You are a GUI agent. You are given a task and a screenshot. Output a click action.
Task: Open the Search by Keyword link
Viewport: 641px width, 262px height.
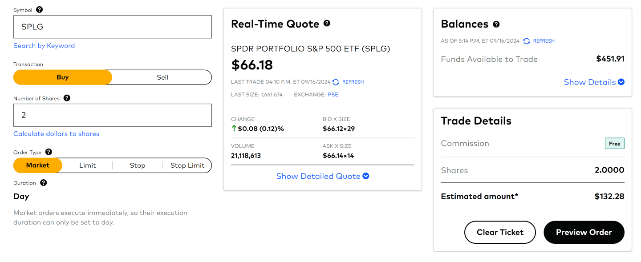point(44,45)
